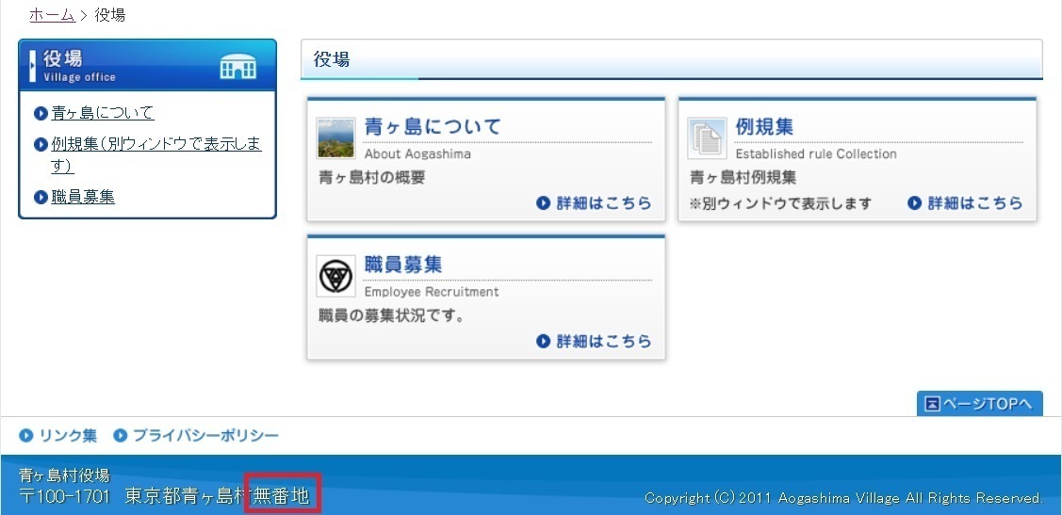The width and height of the screenshot is (1062, 515).
Task: Click the 職員募集 card heading
Action: (403, 264)
